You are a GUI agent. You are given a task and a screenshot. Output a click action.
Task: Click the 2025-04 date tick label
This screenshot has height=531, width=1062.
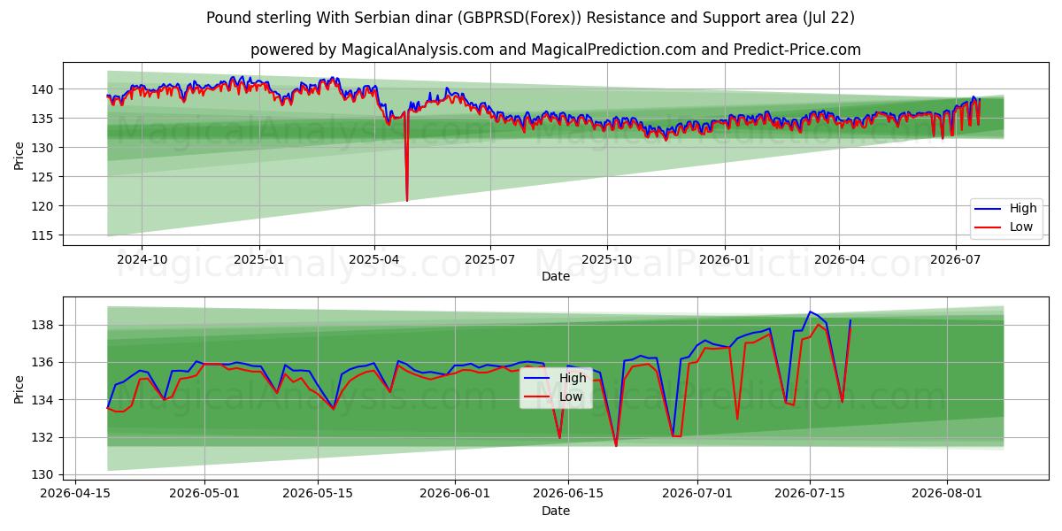(x=374, y=260)
